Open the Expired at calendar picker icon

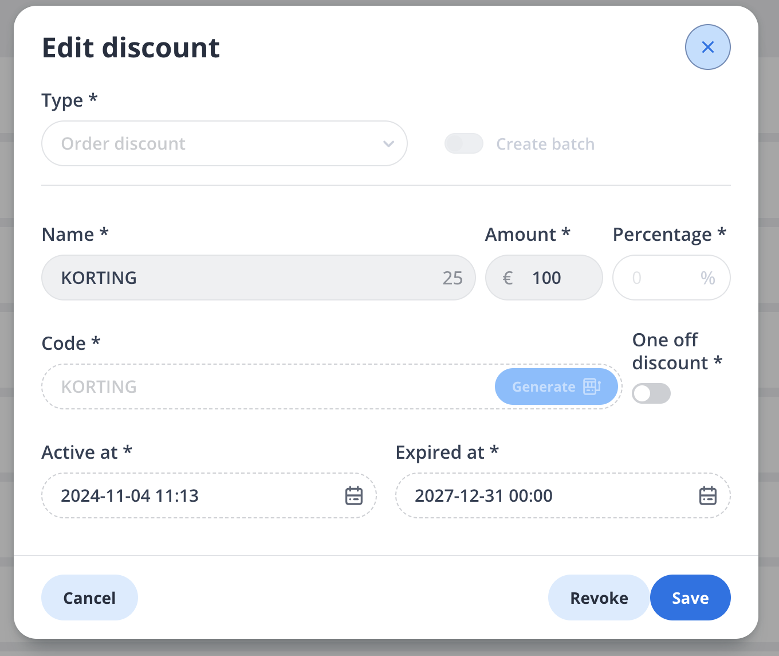708,495
